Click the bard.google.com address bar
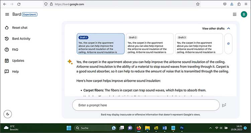 pyautogui.click(x=122, y=4)
